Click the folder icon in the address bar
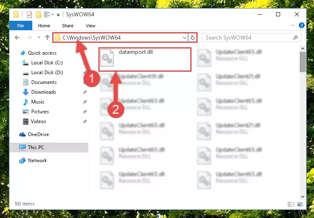This screenshot has width=314, height=218. [x=58, y=37]
